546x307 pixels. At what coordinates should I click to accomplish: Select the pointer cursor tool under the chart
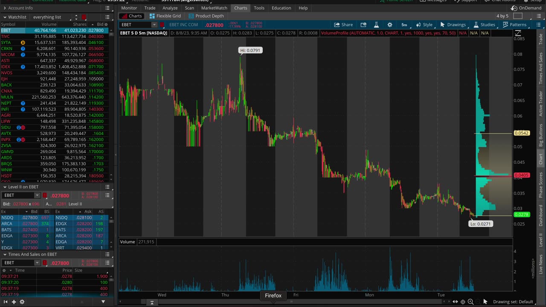click(x=485, y=302)
